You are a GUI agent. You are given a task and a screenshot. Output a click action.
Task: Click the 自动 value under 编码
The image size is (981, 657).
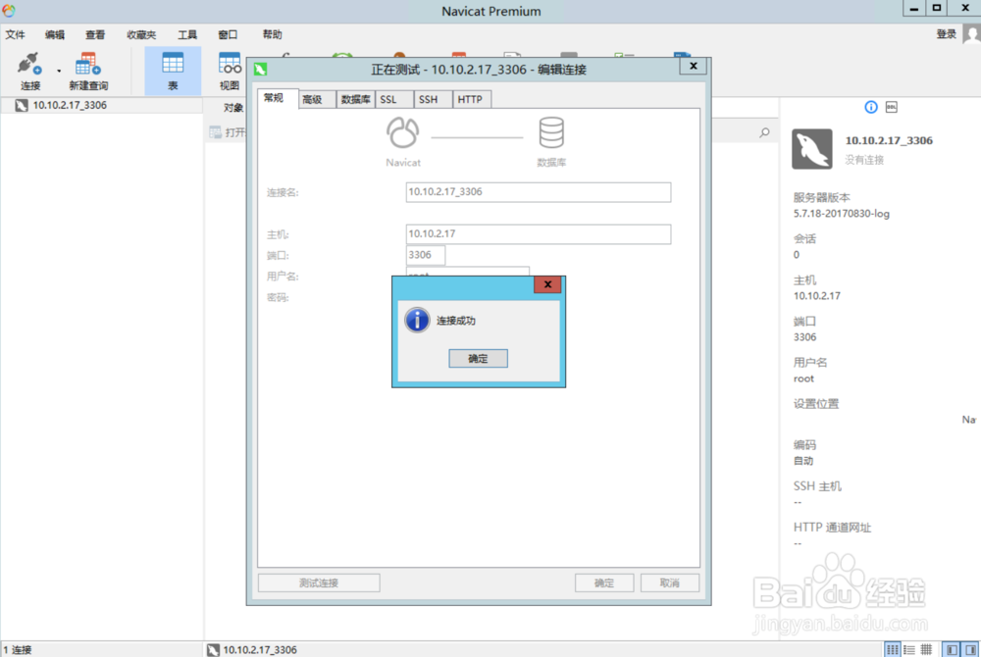pos(803,461)
